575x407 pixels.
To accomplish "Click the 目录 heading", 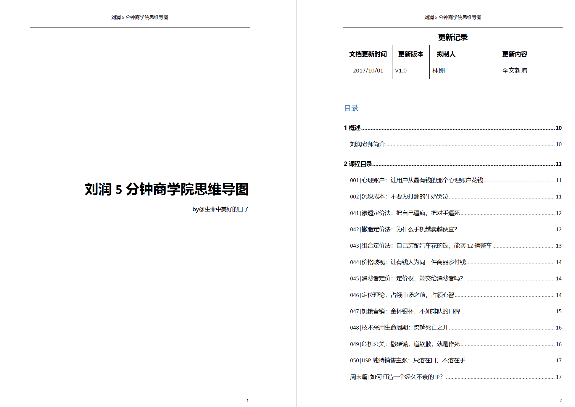I will 351,108.
